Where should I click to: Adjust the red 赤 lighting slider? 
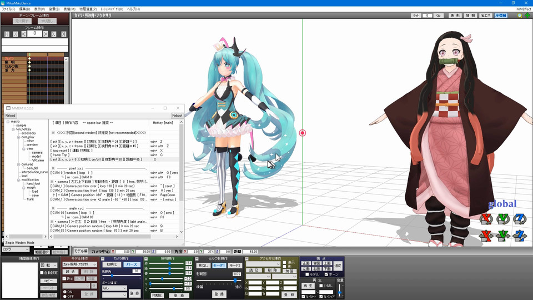click(166, 263)
